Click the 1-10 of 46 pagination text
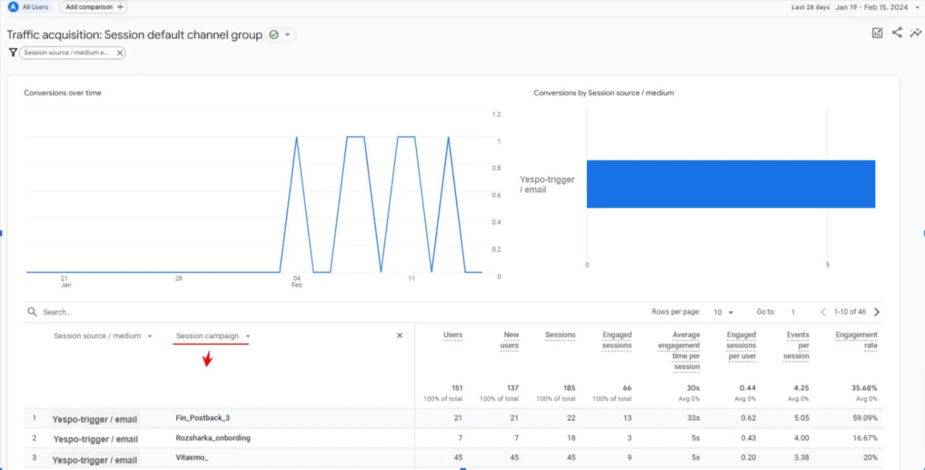This screenshot has width=925, height=470. point(850,312)
